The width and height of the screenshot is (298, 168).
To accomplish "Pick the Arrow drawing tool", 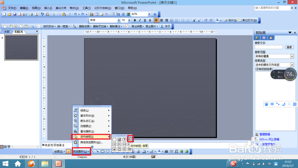I will click(x=97, y=151).
